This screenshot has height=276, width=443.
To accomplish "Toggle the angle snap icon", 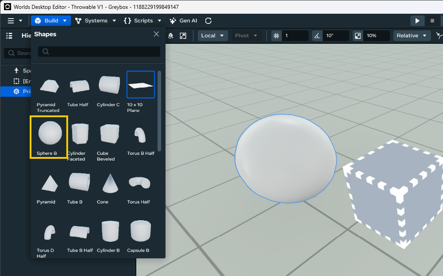I will [317, 36].
